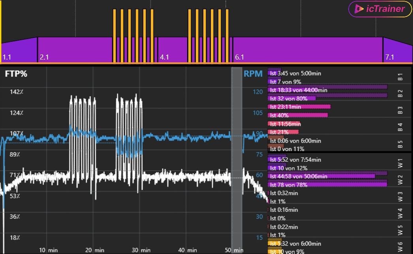
Task: Click the last orange bar of second interval block
Action: click(227, 35)
